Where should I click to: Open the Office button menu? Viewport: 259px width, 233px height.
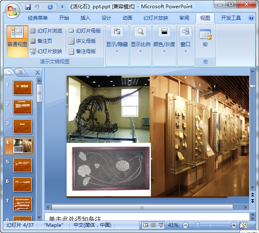pyautogui.click(x=12, y=10)
